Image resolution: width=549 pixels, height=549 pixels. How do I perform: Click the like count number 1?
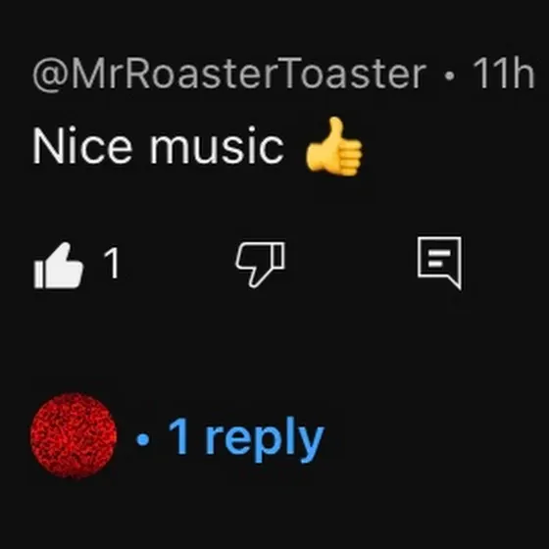point(112,263)
